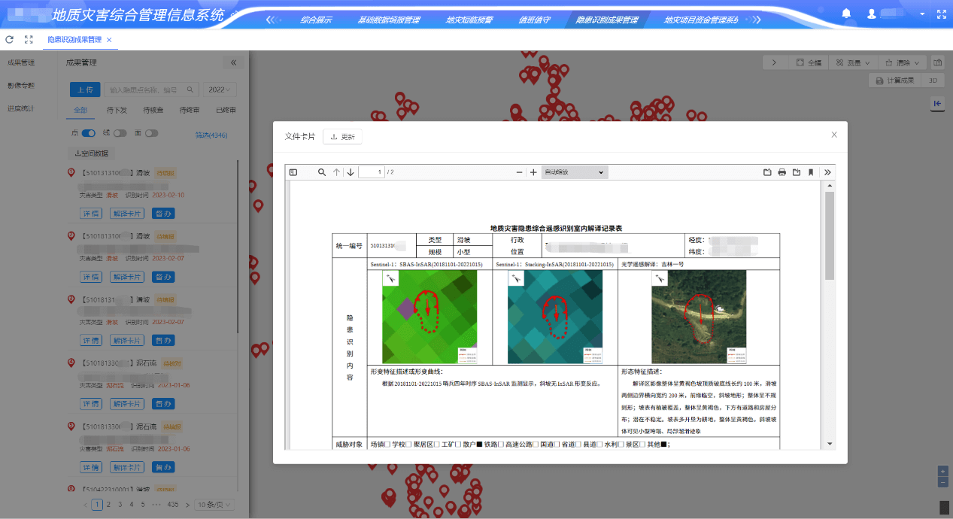
Task: Expand the 清除 dropdown
Action: click(902, 62)
